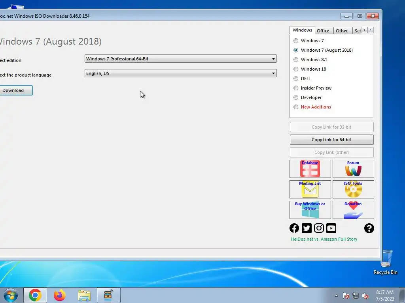The height and width of the screenshot is (303, 405).
Task: Select the DELL radio option
Action: 302,79
